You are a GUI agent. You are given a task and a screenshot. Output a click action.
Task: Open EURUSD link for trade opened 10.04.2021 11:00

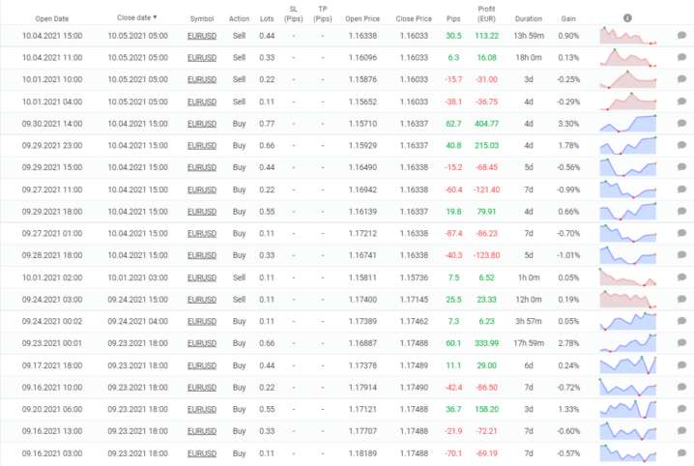[x=202, y=58]
